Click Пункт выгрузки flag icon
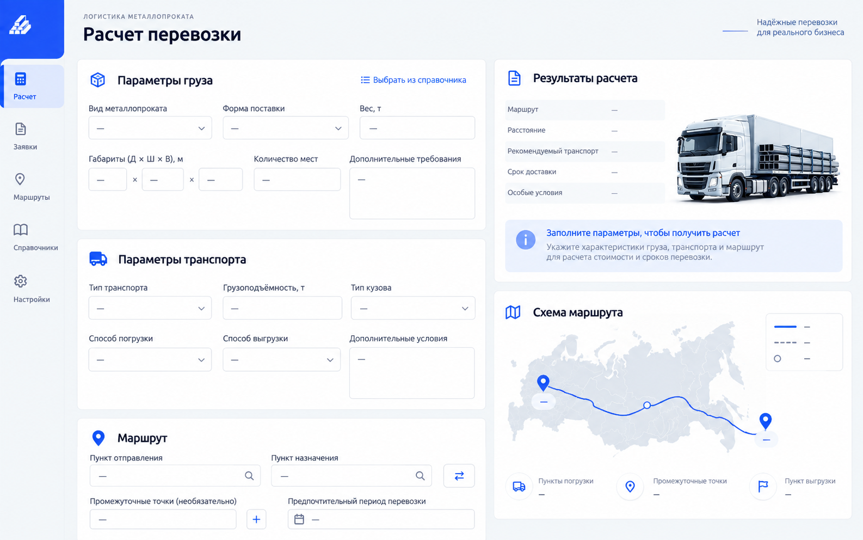The width and height of the screenshot is (863, 540). [x=763, y=487]
